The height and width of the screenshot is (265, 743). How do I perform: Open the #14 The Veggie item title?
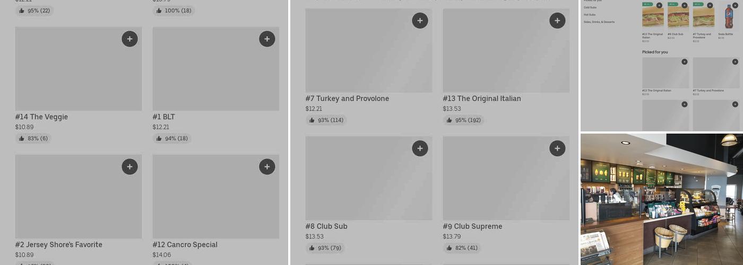pos(41,117)
